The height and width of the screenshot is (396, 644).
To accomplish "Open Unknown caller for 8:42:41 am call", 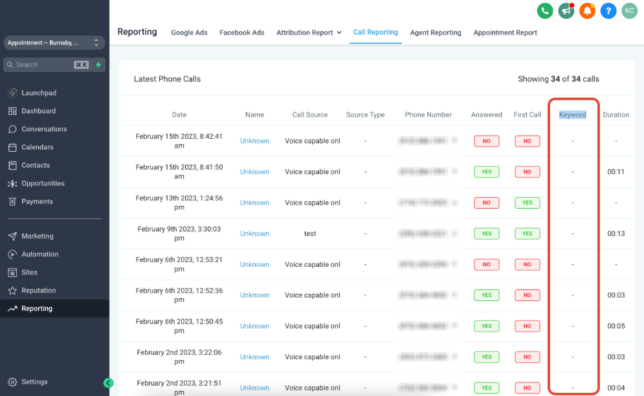I will pyautogui.click(x=254, y=141).
